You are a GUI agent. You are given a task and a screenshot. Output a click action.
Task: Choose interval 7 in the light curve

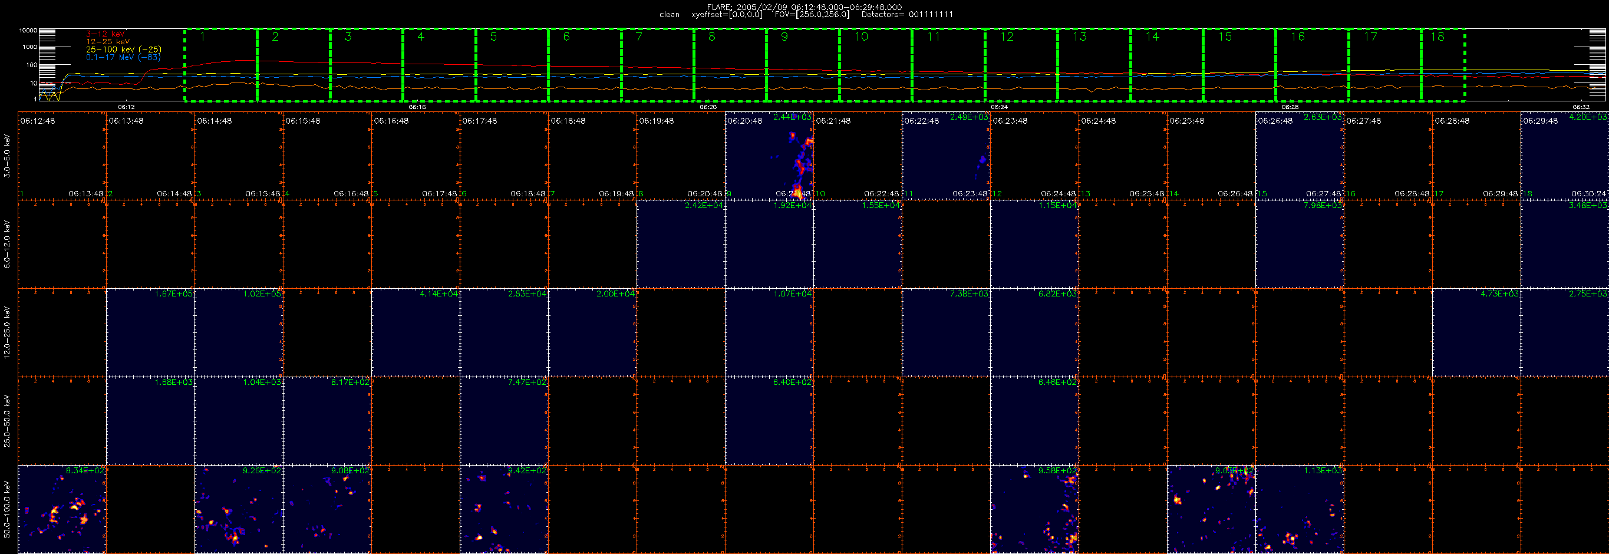(657, 64)
